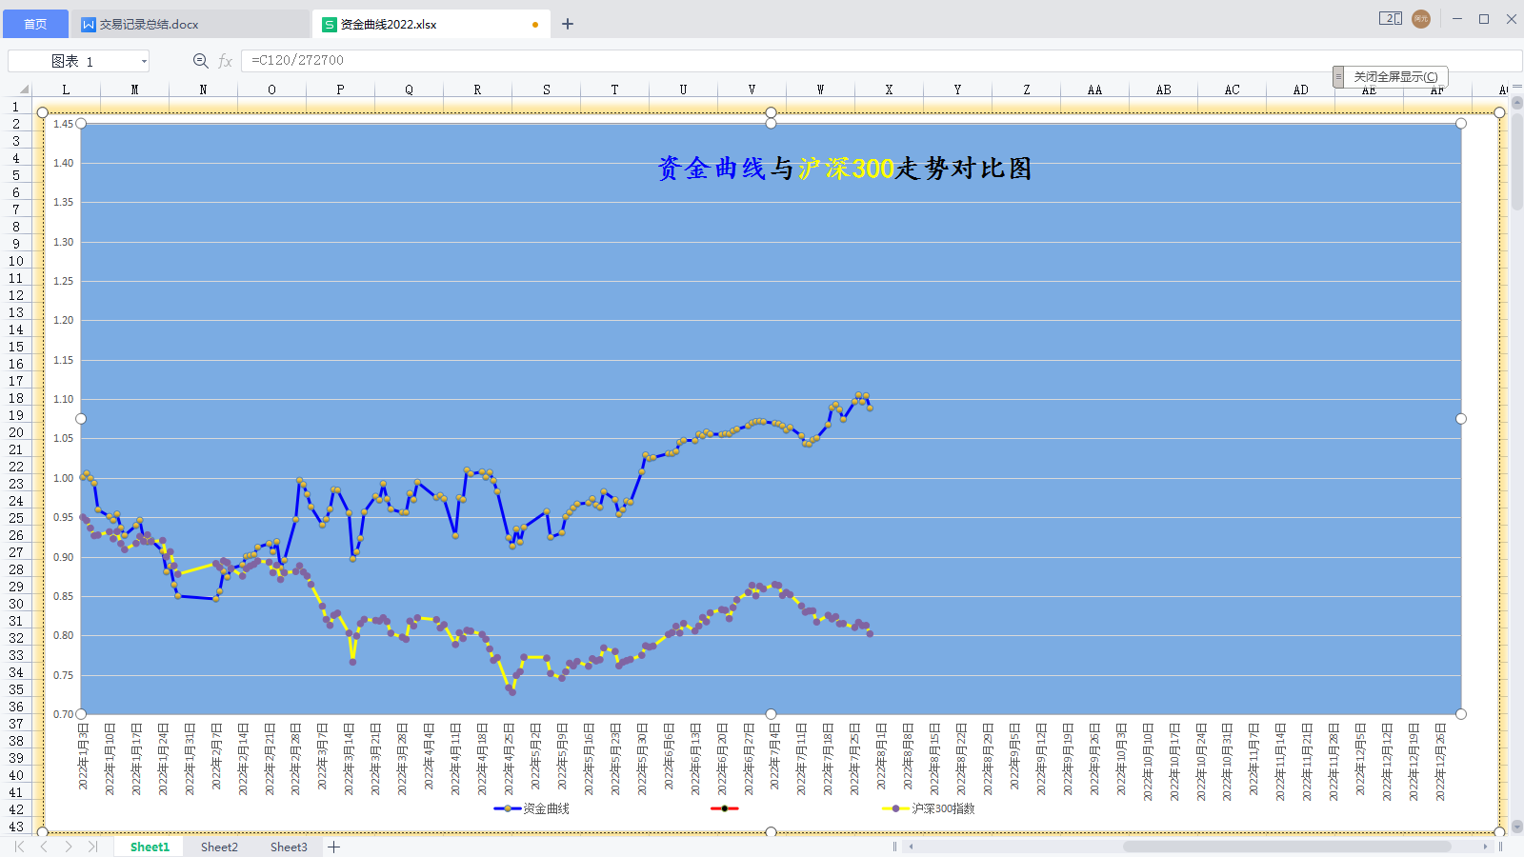Click the red unnamed legend marker

pyautogui.click(x=725, y=808)
